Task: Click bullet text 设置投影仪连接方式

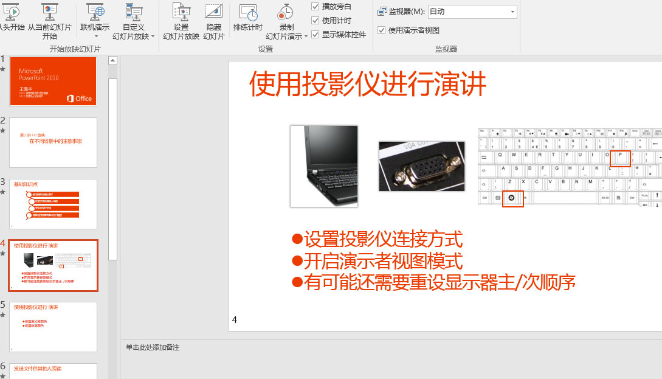Action: [x=383, y=239]
